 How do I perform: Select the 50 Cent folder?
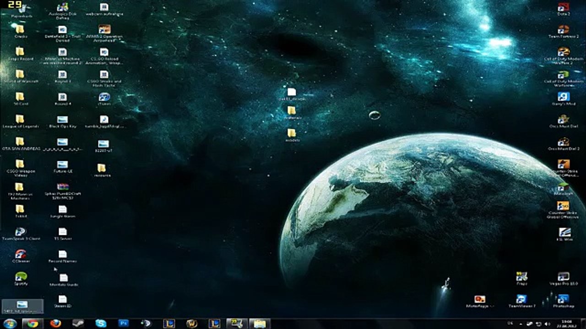tap(20, 99)
